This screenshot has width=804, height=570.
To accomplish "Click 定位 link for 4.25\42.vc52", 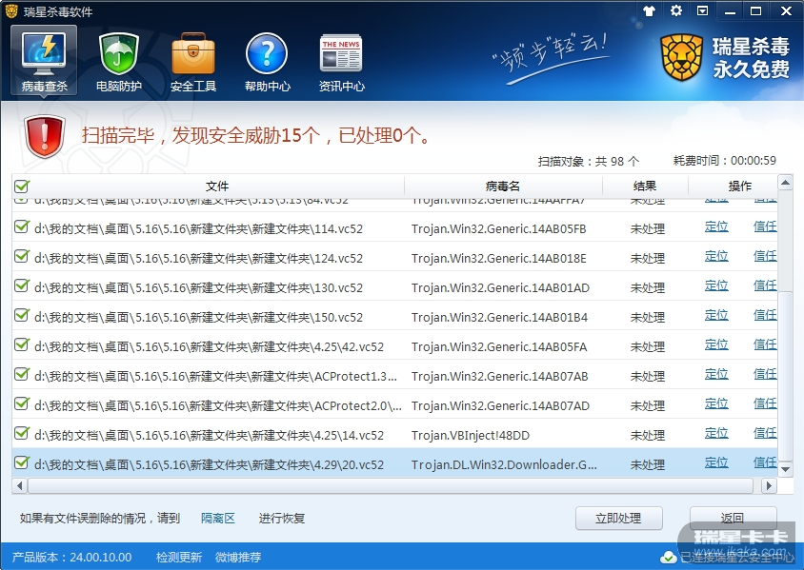I will click(x=716, y=344).
